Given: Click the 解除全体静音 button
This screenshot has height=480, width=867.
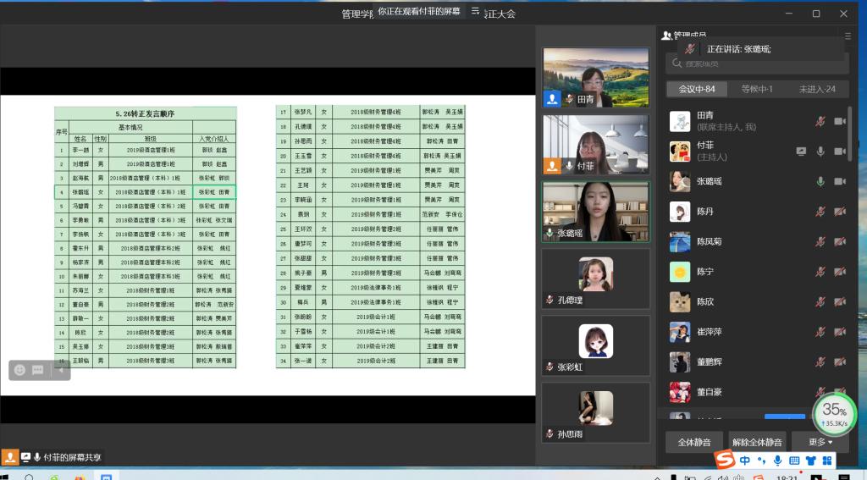Looking at the screenshot, I should tap(757, 442).
